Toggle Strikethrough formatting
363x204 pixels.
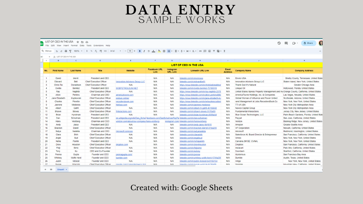(x=149, y=51)
